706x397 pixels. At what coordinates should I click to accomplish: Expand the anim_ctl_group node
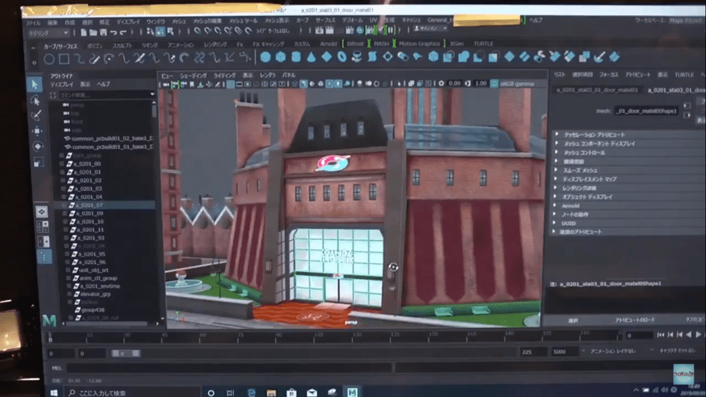(x=69, y=278)
